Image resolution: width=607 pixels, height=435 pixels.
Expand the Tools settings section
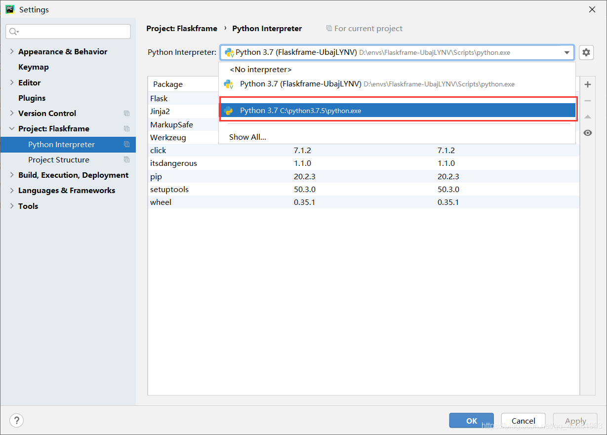(12, 206)
